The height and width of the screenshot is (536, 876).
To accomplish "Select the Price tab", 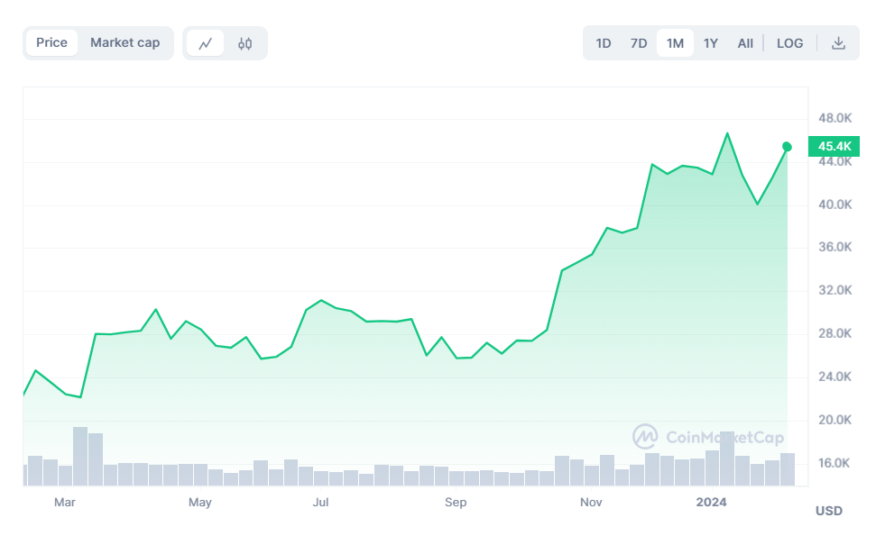I will tap(51, 42).
